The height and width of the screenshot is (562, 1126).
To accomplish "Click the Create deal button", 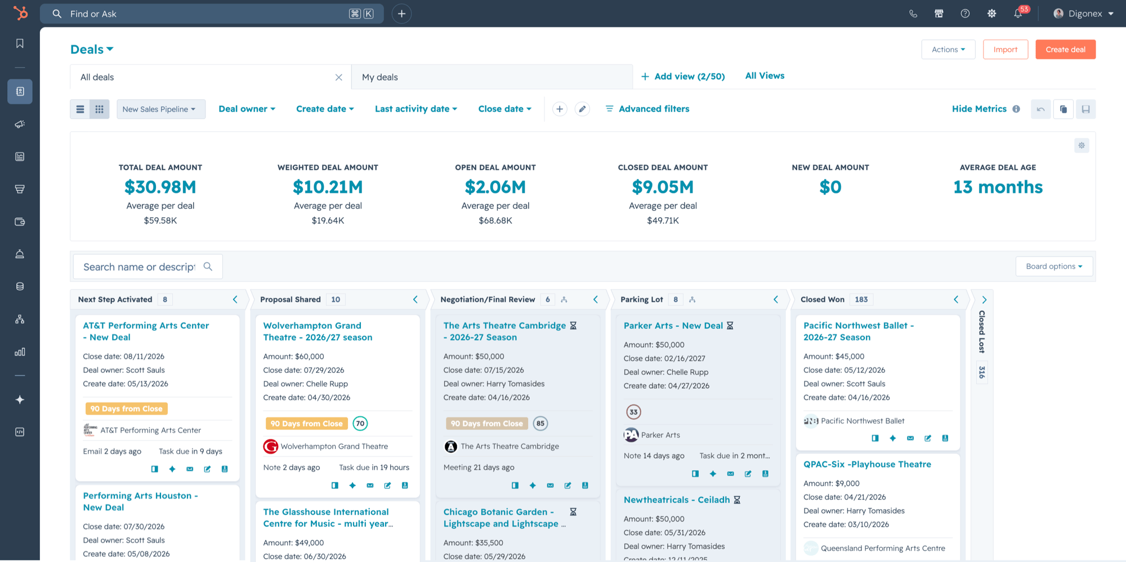I will pyautogui.click(x=1065, y=50).
